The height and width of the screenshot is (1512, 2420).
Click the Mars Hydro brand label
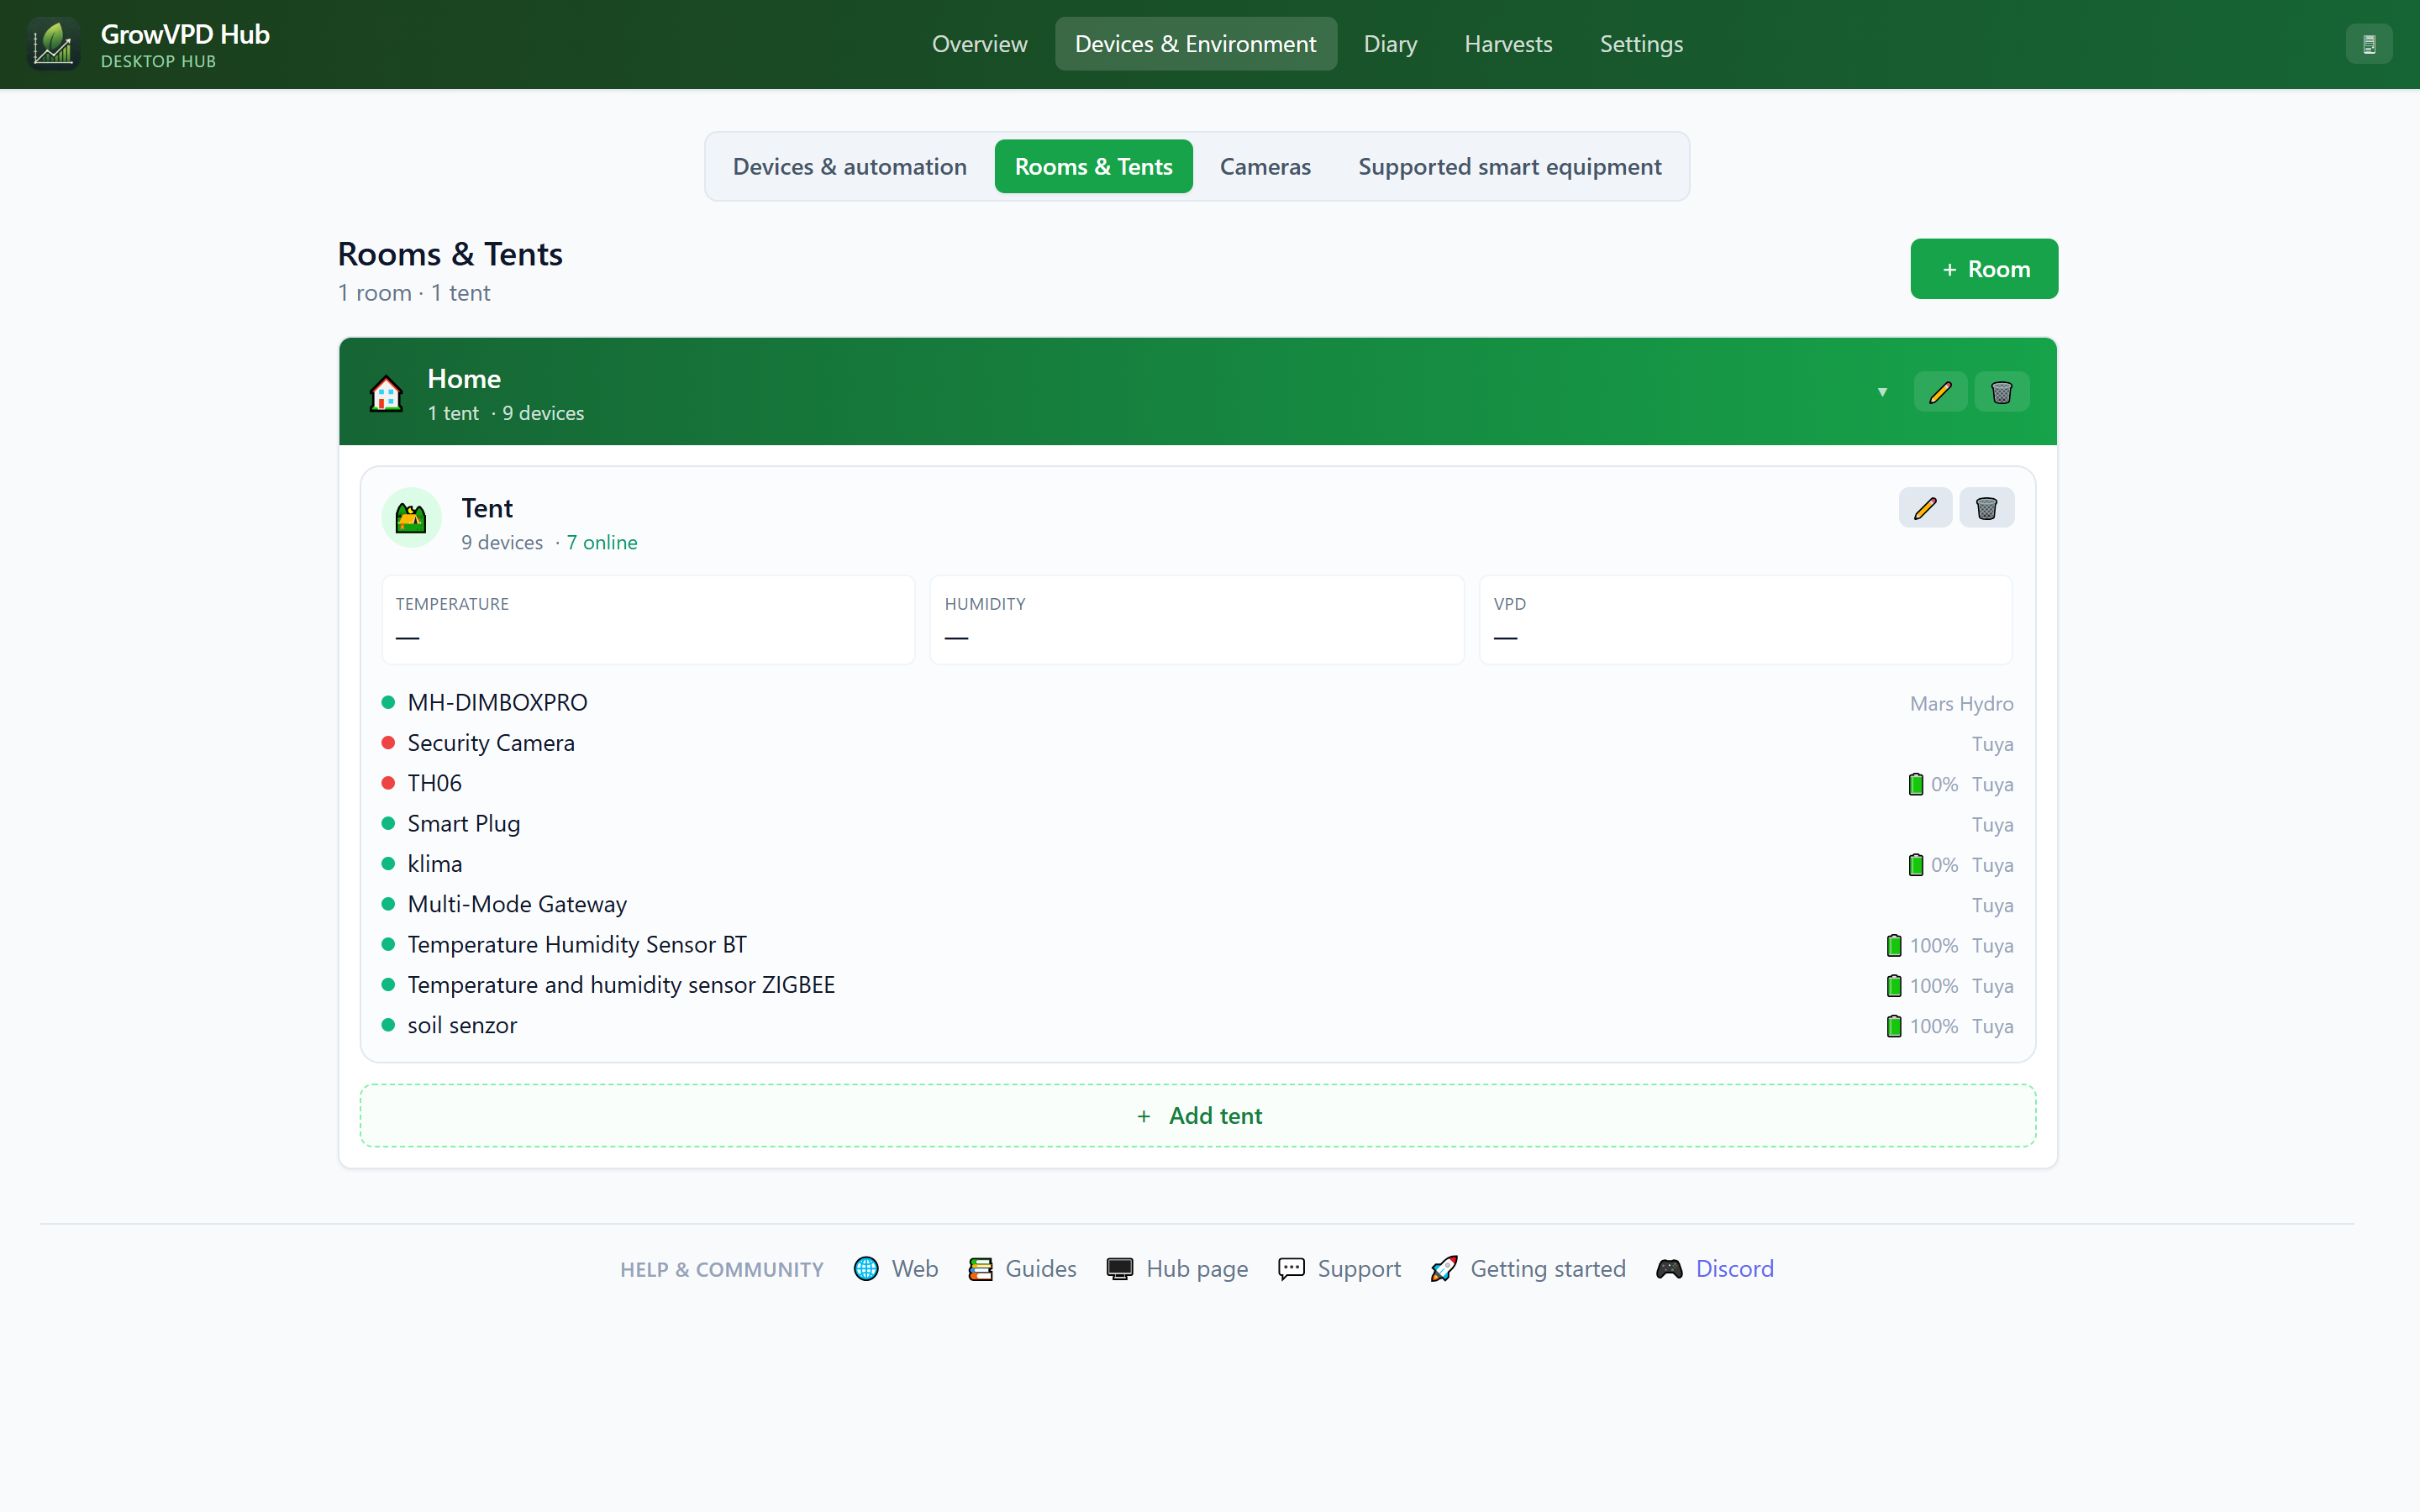click(x=1961, y=704)
